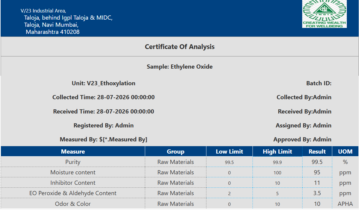The width and height of the screenshot is (359, 210).
Task: Select the High Limit column header
Action: click(x=278, y=151)
